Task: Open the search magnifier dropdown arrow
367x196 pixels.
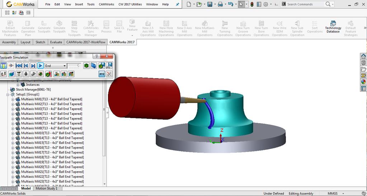Action: (333, 4)
